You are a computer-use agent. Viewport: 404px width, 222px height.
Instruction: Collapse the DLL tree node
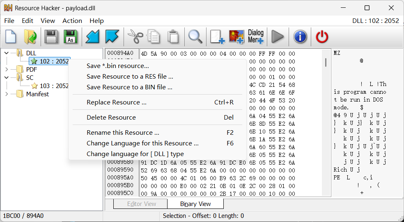tap(7, 53)
